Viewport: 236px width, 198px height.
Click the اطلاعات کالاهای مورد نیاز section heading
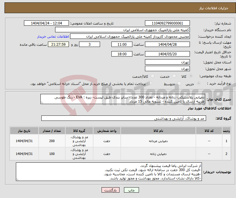[x=209, y=108]
